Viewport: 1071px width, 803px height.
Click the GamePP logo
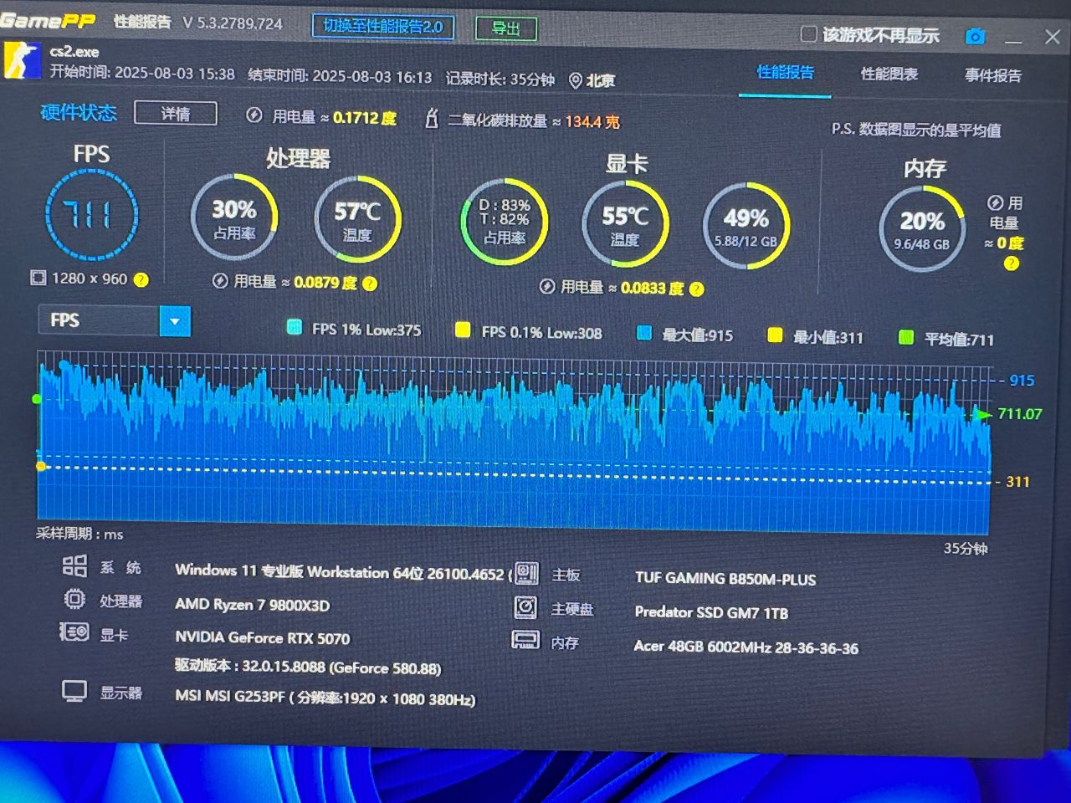pos(48,21)
